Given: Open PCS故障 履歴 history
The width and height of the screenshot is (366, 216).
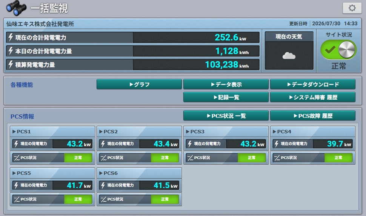Looking at the screenshot, I should (x=313, y=116).
